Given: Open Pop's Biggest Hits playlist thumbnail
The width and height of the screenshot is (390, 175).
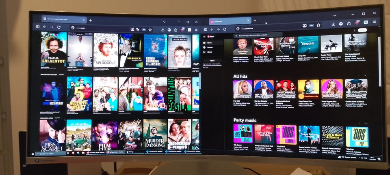Looking at the screenshot, I should 332,89.
